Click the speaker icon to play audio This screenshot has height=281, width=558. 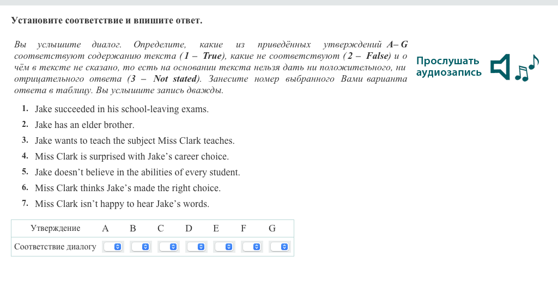[x=500, y=67]
